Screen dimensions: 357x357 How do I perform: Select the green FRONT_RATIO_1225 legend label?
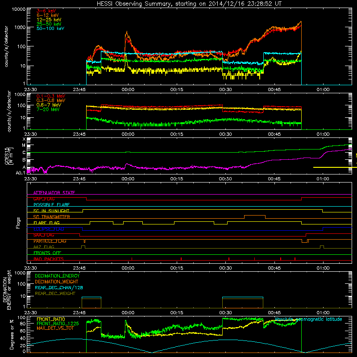click(x=58, y=324)
